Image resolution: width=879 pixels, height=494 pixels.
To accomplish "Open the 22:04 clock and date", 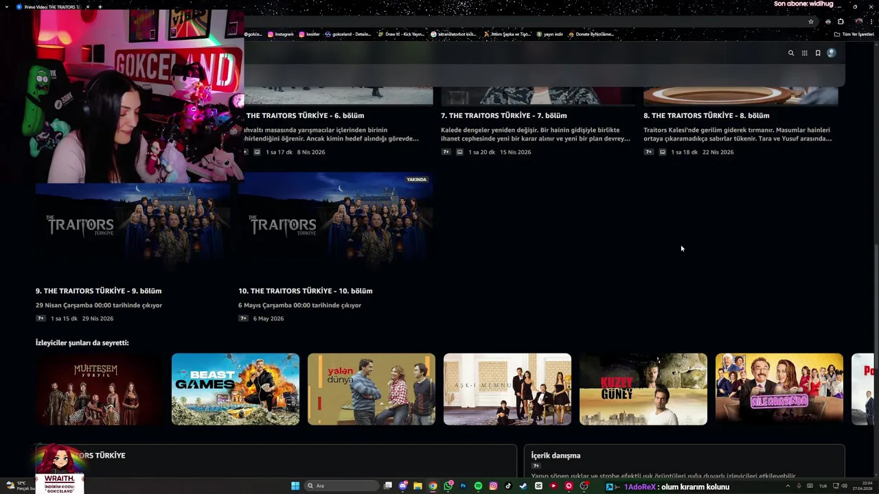I will (x=863, y=486).
